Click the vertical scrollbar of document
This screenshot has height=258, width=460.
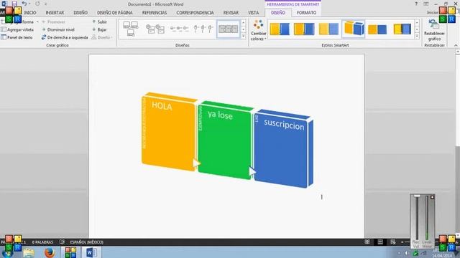coord(457,143)
